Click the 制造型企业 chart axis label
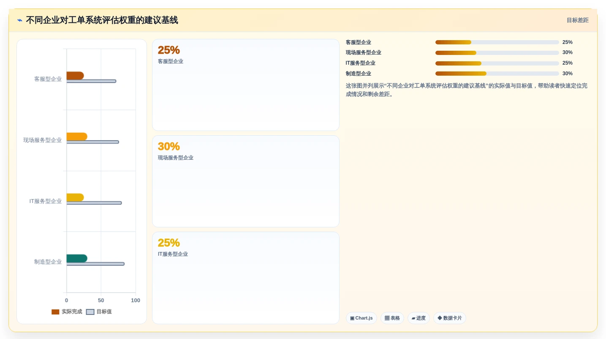Image resolution: width=606 pixels, height=339 pixels. [48, 262]
